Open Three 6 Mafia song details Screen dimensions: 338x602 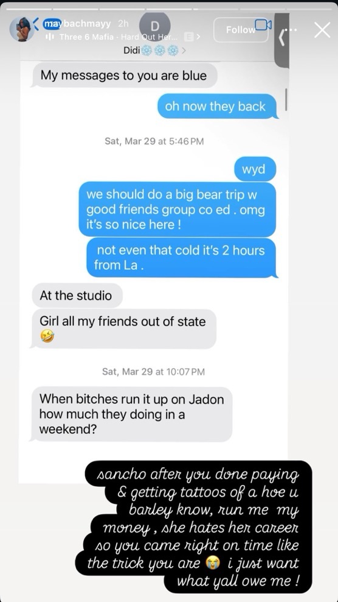pyautogui.click(x=119, y=37)
